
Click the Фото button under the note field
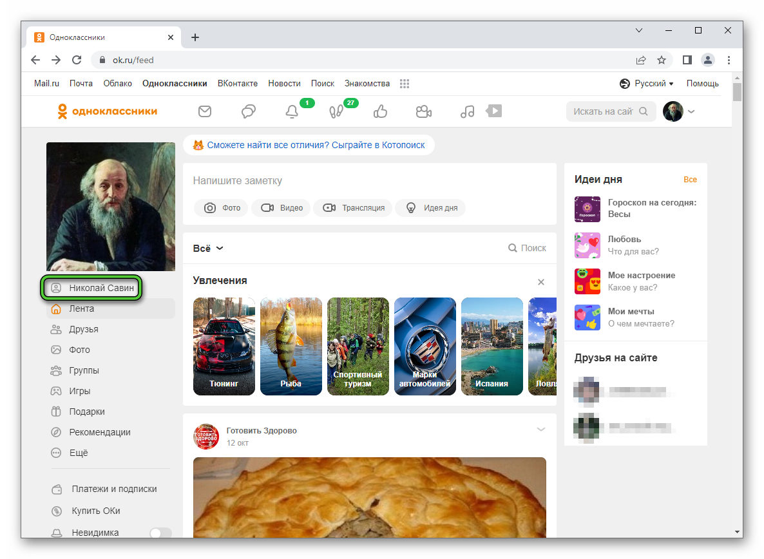[x=221, y=208]
